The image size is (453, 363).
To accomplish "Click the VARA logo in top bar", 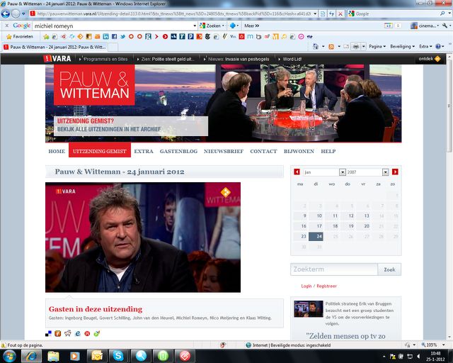I will (x=57, y=58).
